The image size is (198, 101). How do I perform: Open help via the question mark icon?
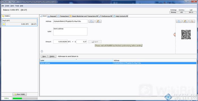[x=42, y=51]
